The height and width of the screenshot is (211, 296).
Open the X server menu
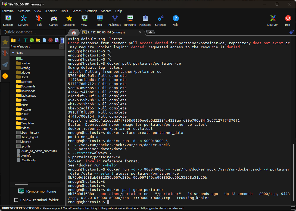51,11
